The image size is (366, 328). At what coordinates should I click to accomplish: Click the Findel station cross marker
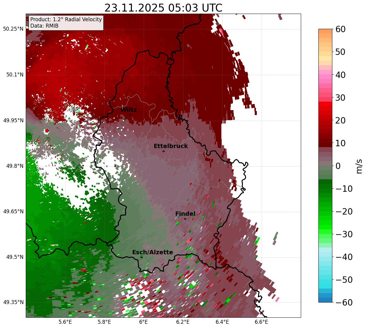[185, 219]
